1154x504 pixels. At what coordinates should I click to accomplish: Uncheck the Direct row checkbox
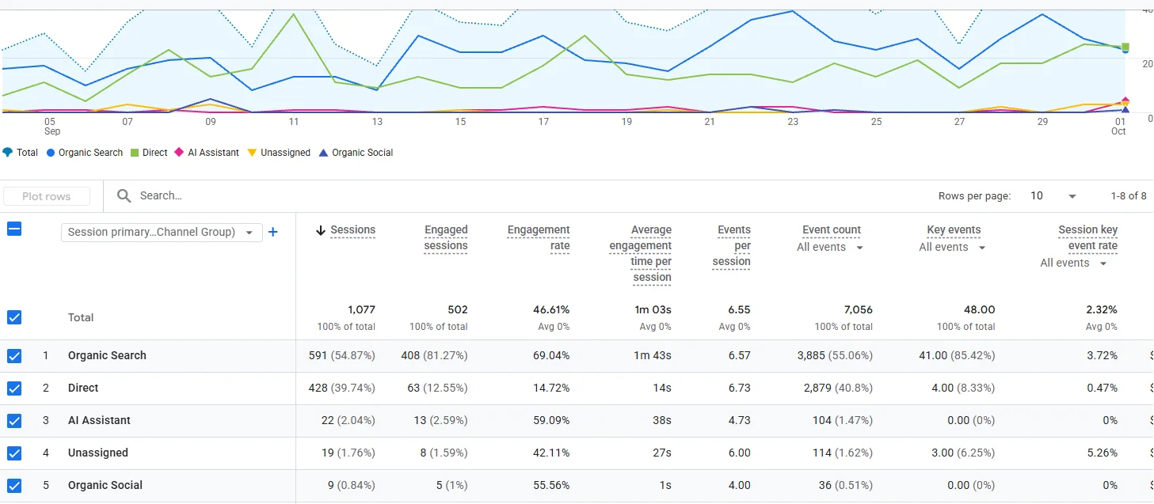tap(14, 388)
